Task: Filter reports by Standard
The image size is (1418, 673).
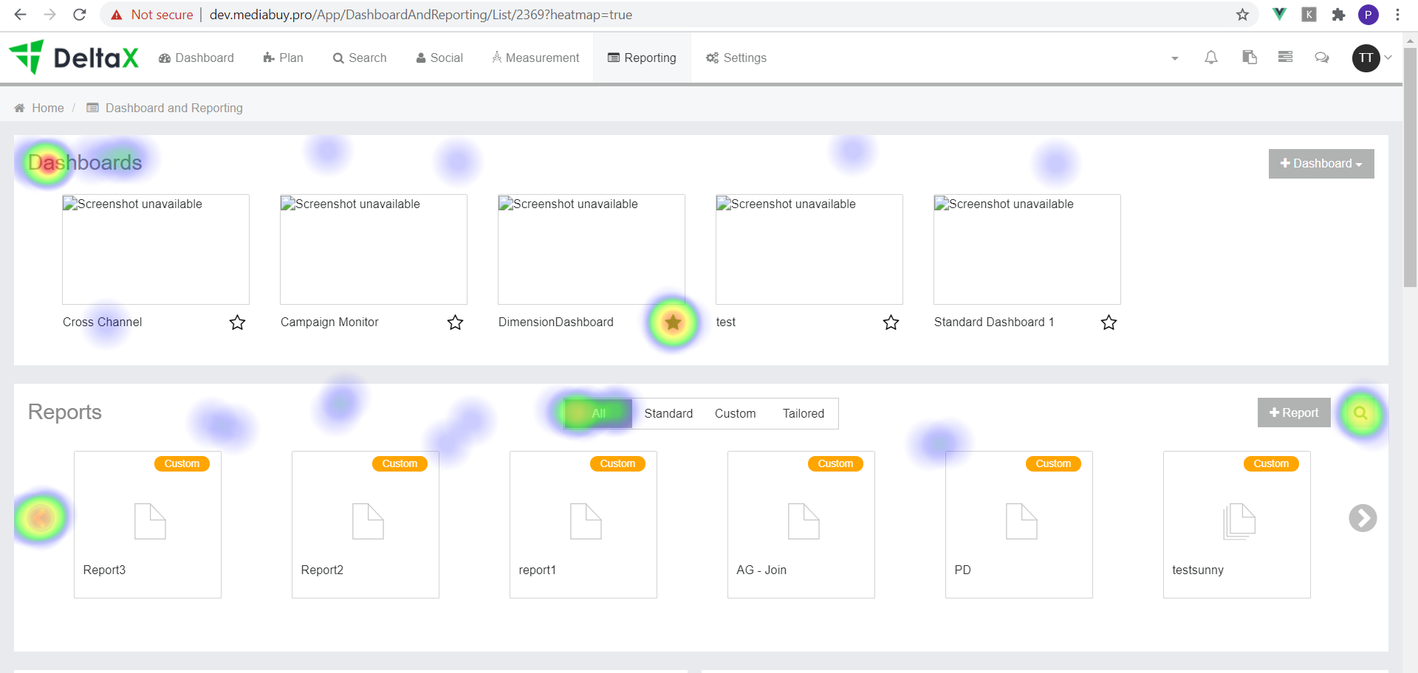Action: pos(668,413)
